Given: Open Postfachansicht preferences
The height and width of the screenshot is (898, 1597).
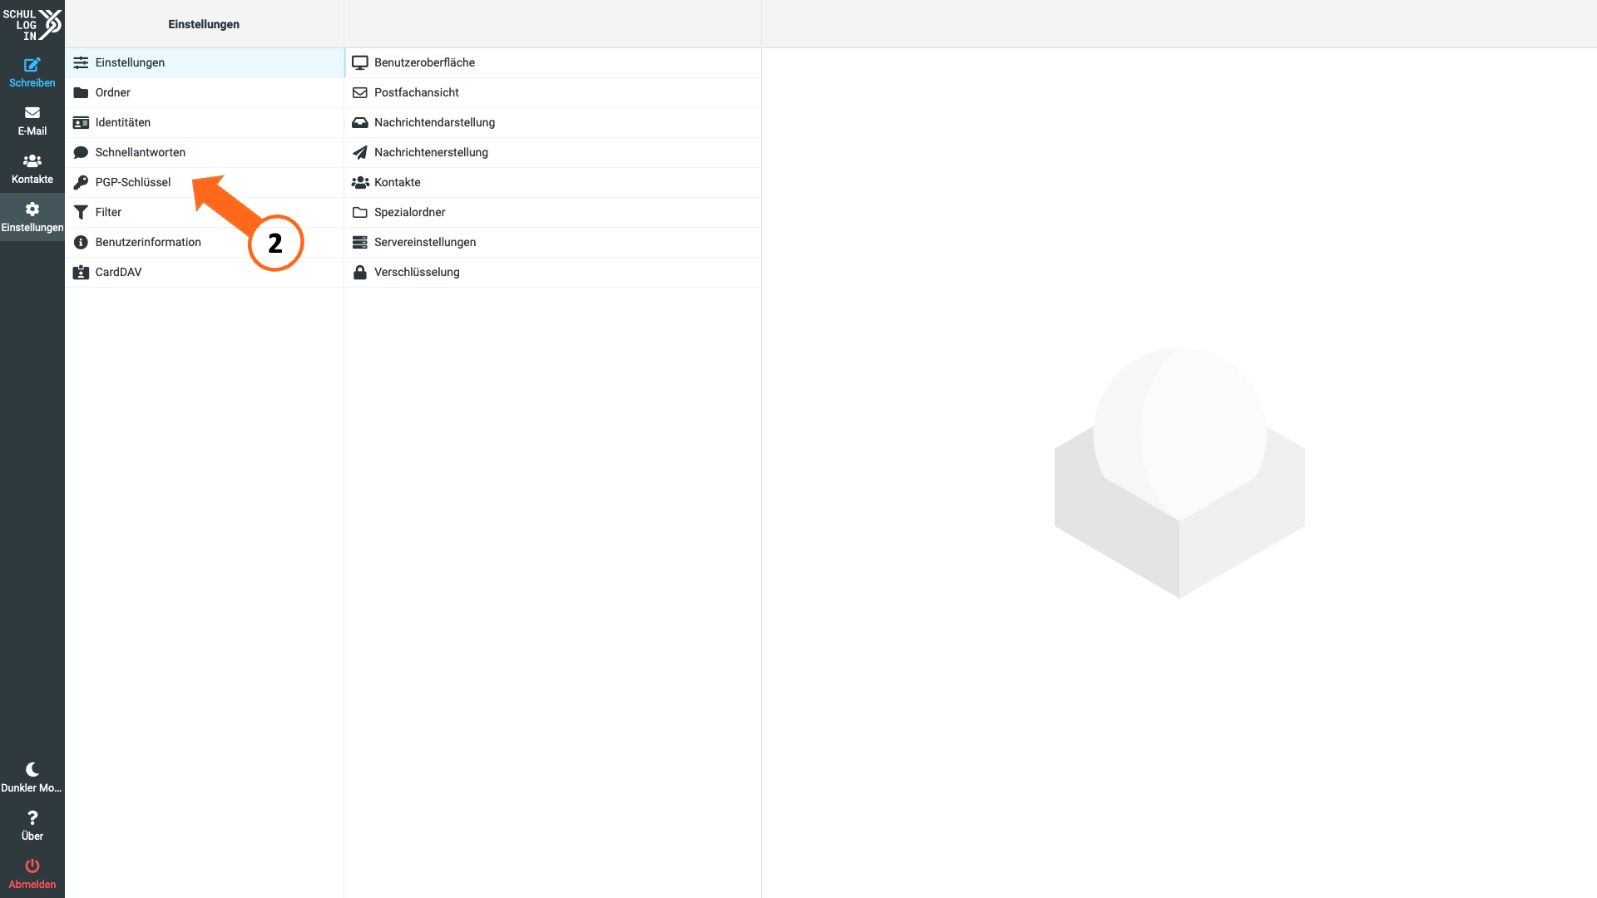Looking at the screenshot, I should point(553,92).
